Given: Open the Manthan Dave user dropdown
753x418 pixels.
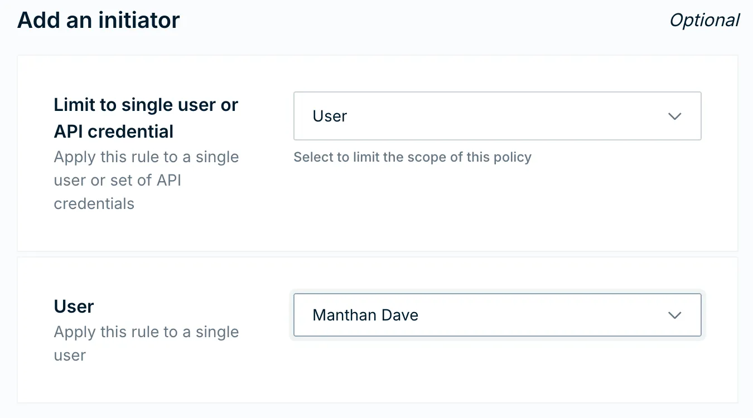Looking at the screenshot, I should pyautogui.click(x=496, y=315).
